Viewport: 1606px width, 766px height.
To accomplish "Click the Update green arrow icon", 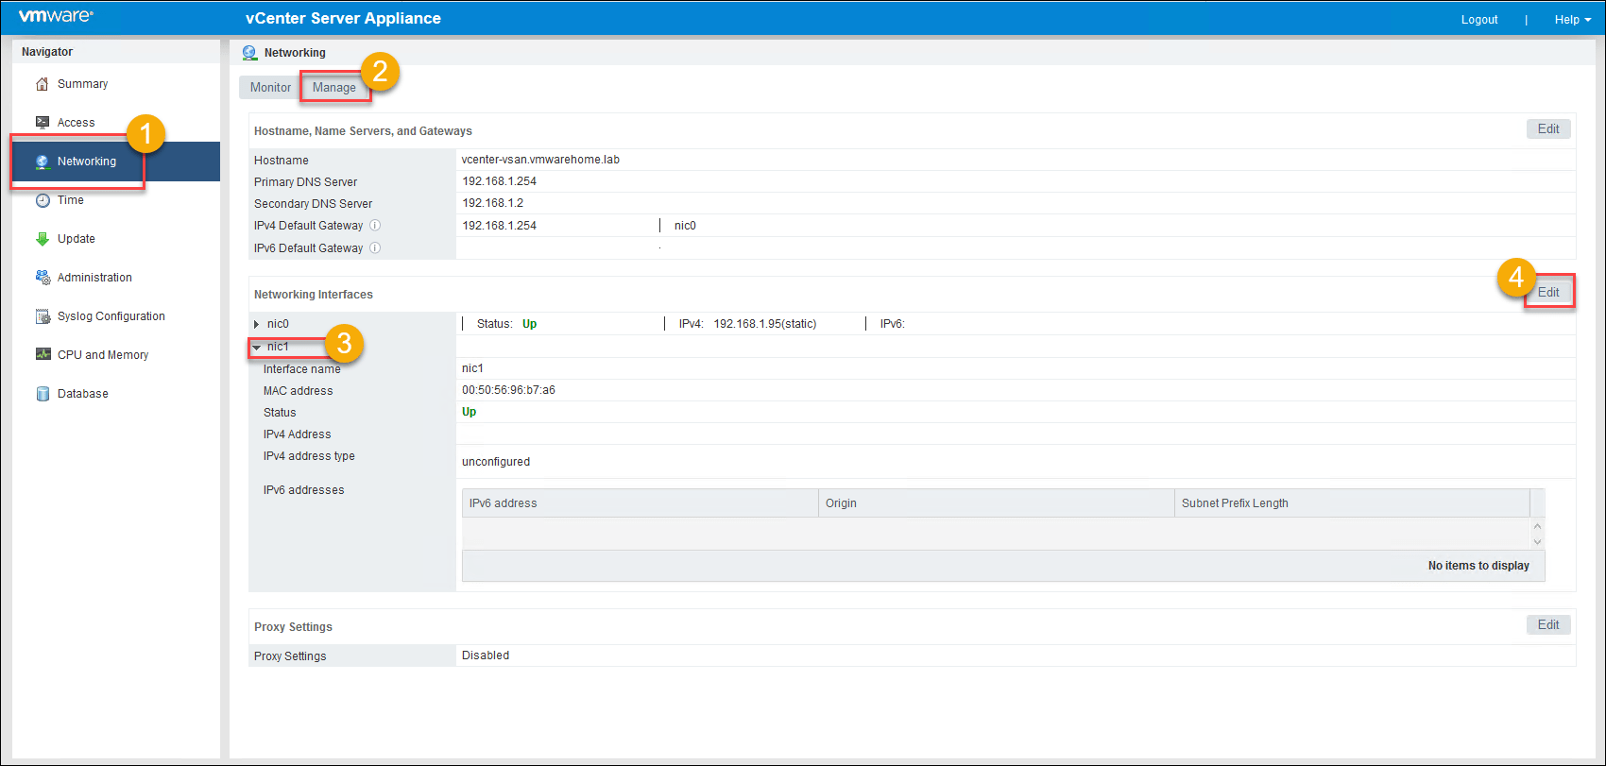I will coord(42,239).
